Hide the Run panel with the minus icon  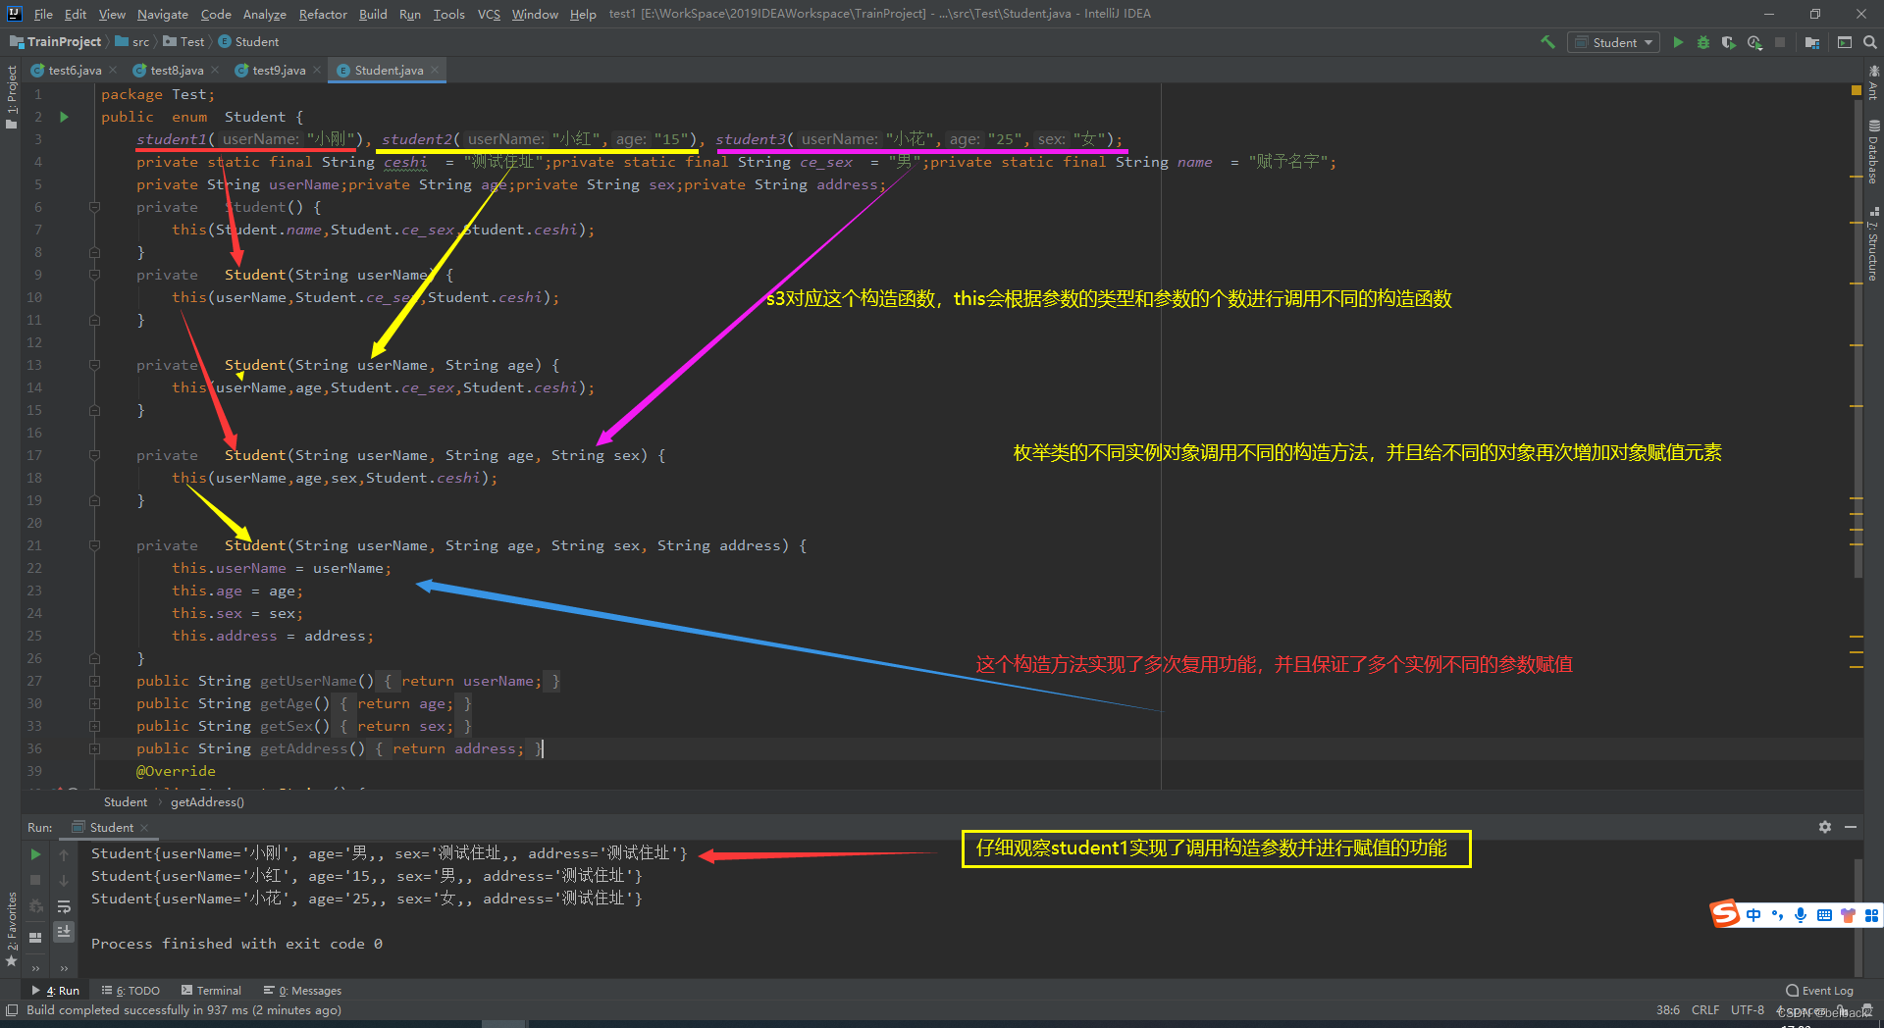click(x=1851, y=827)
